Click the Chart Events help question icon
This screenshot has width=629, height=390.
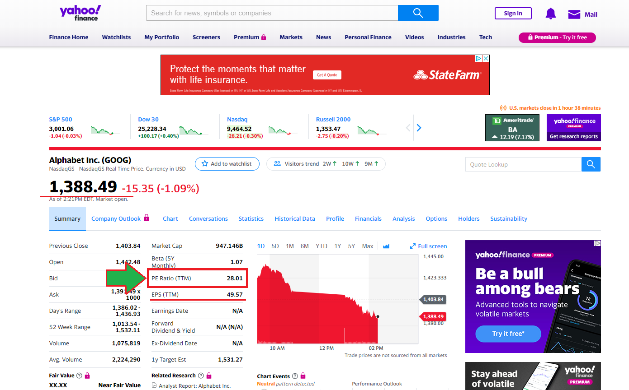pos(295,376)
